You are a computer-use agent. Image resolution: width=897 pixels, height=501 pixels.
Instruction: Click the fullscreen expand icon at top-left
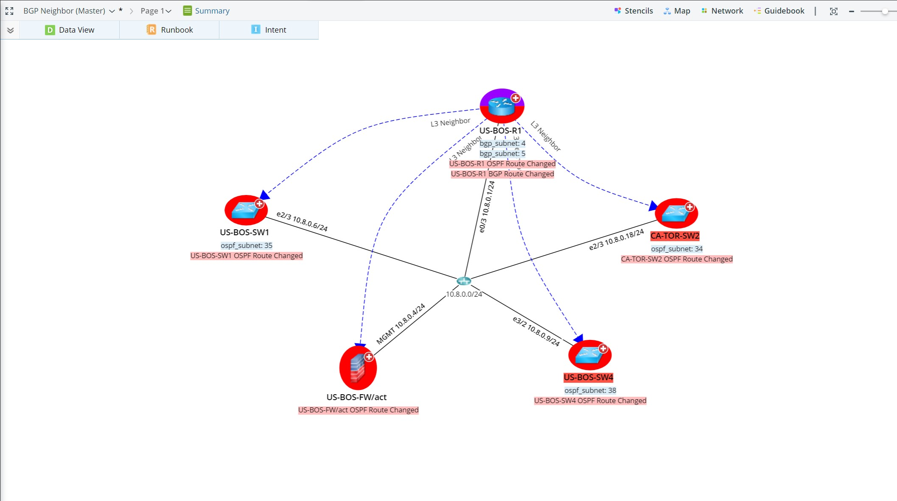click(9, 11)
